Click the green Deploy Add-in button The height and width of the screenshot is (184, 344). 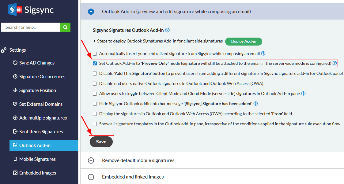(x=244, y=41)
